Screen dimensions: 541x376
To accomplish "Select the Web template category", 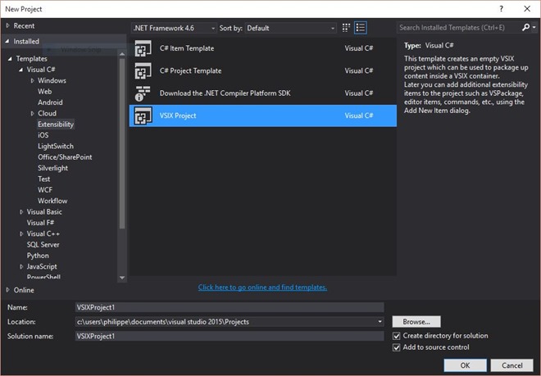I will 45,92.
